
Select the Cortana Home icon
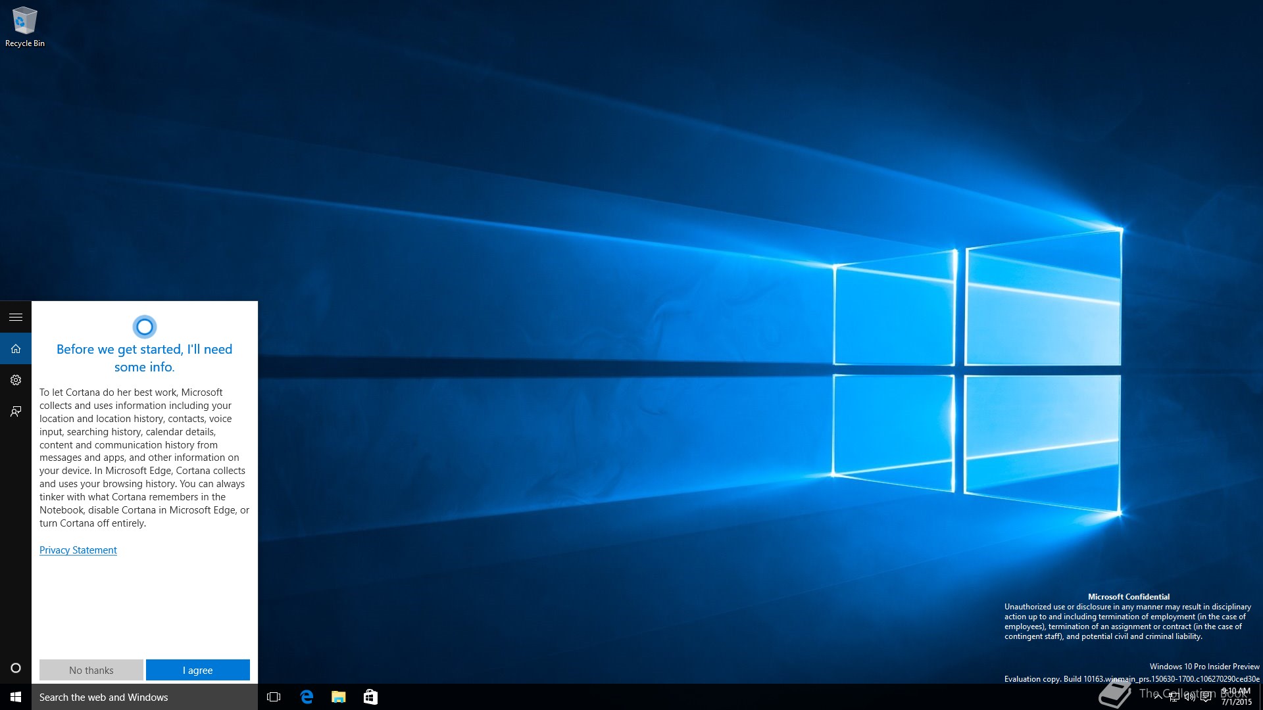click(16, 349)
